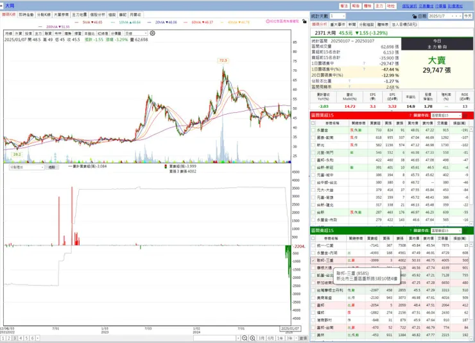475x343 pixels.
Task: Toggle 本益比 indicator button
Action: click(x=89, y=33)
